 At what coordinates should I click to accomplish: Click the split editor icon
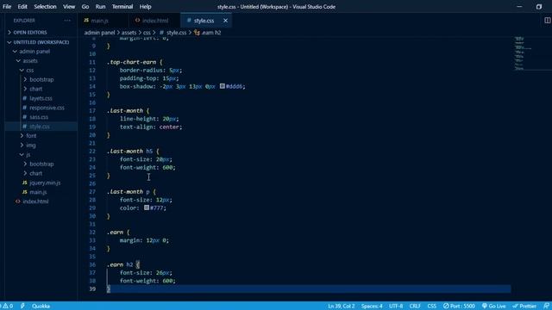point(547,21)
